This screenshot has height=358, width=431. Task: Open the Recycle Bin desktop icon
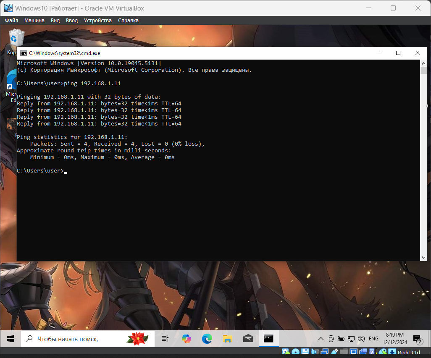(16, 39)
